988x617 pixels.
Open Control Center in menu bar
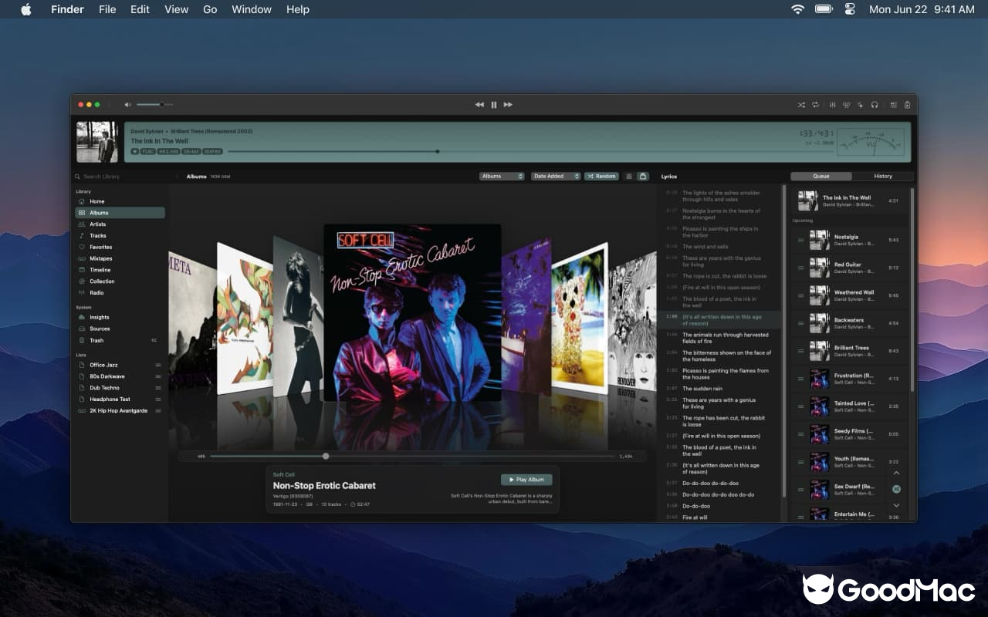(850, 9)
